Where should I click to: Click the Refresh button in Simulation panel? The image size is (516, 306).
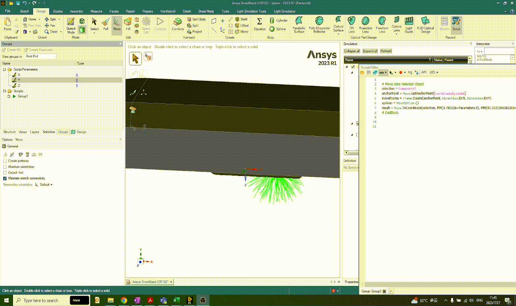click(x=386, y=51)
